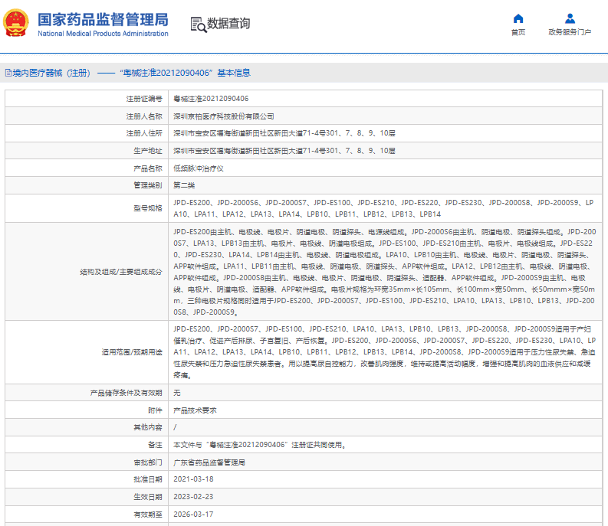Select the registration number 粤械注准20212090406 value
The width and height of the screenshot is (608, 526).
point(211,99)
